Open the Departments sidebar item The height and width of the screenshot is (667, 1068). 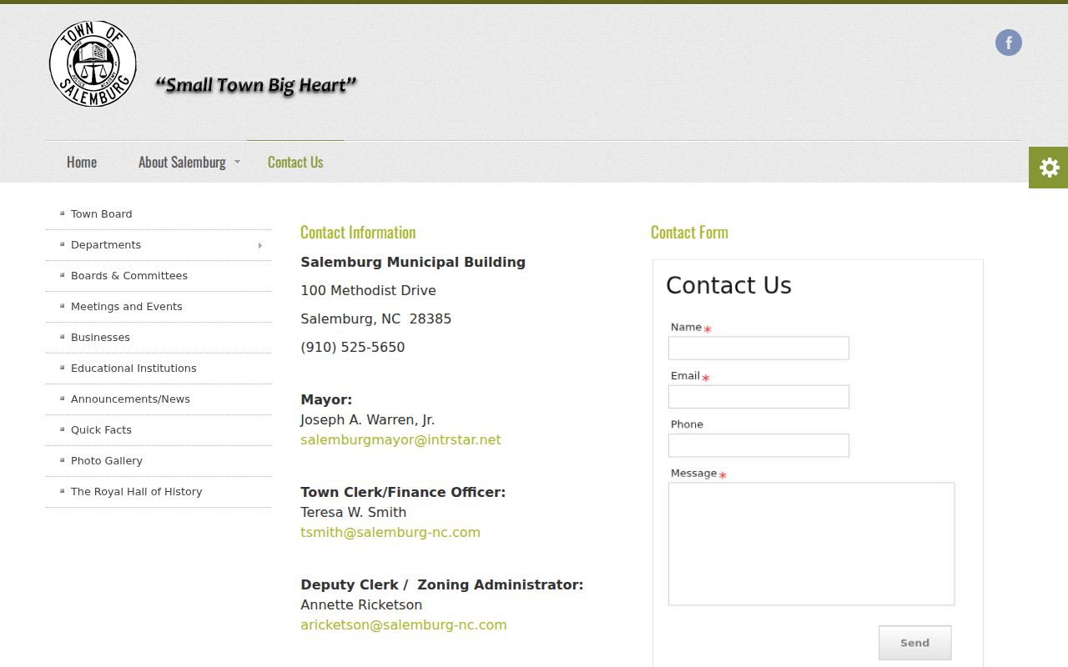point(106,245)
